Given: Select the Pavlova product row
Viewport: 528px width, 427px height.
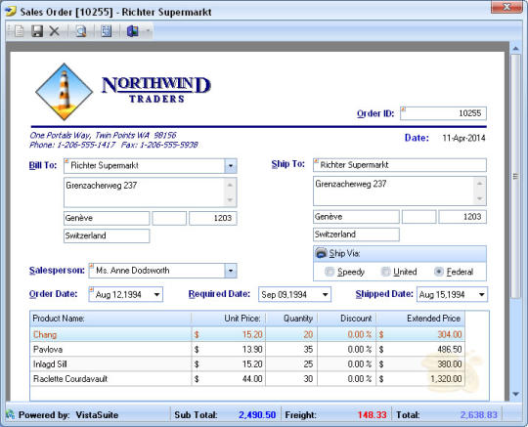Looking at the screenshot, I should pyautogui.click(x=247, y=349).
